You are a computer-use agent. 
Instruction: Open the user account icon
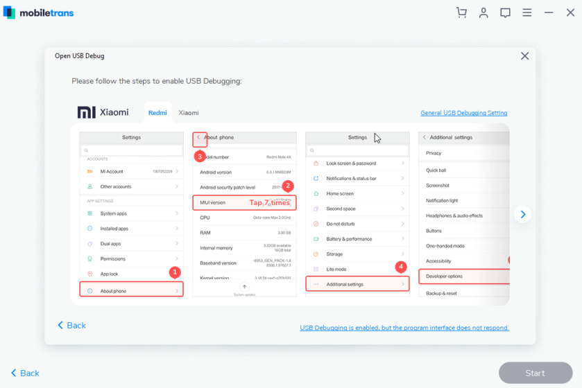[x=483, y=12]
